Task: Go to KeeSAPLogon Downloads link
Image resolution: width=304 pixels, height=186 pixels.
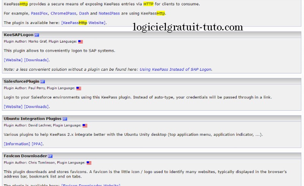Action: [36, 60]
